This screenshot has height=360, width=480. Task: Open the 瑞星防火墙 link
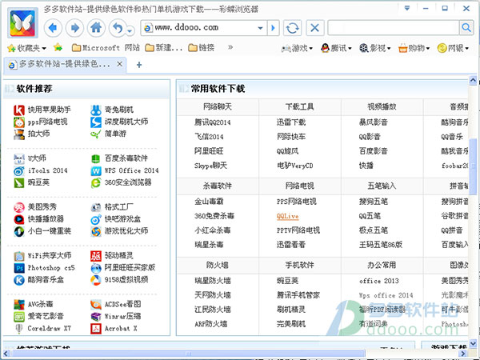[x=213, y=281]
